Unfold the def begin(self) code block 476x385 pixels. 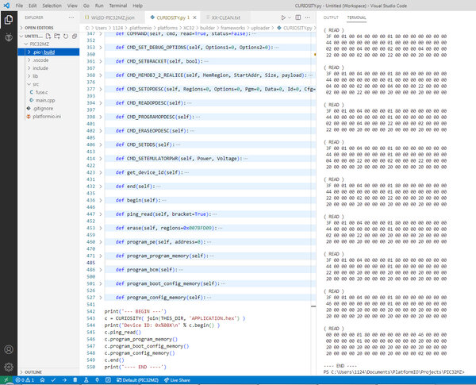coord(101,200)
